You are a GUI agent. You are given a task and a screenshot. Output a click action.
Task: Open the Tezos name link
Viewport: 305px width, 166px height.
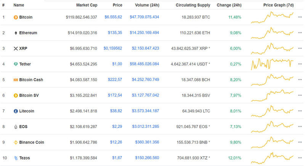click(24, 158)
